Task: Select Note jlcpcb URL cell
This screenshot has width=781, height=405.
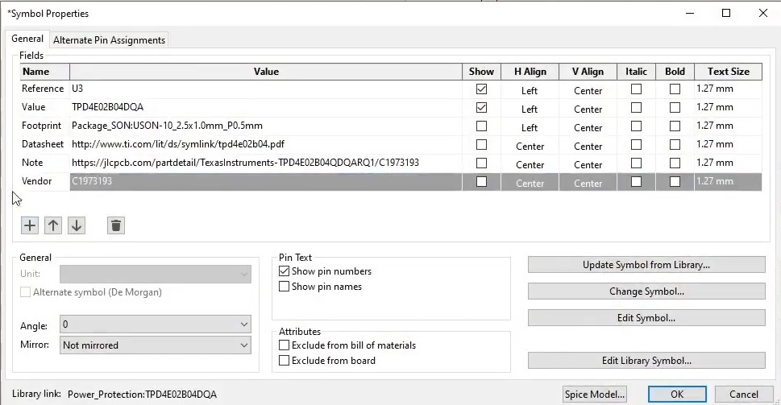Action: [x=266, y=163]
